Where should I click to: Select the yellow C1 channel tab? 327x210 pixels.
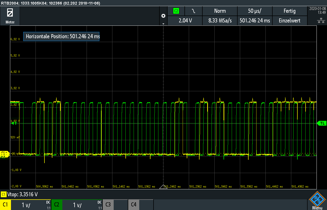point(5,205)
